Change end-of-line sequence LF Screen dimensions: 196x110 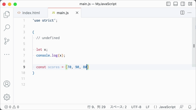(x=148, y=107)
